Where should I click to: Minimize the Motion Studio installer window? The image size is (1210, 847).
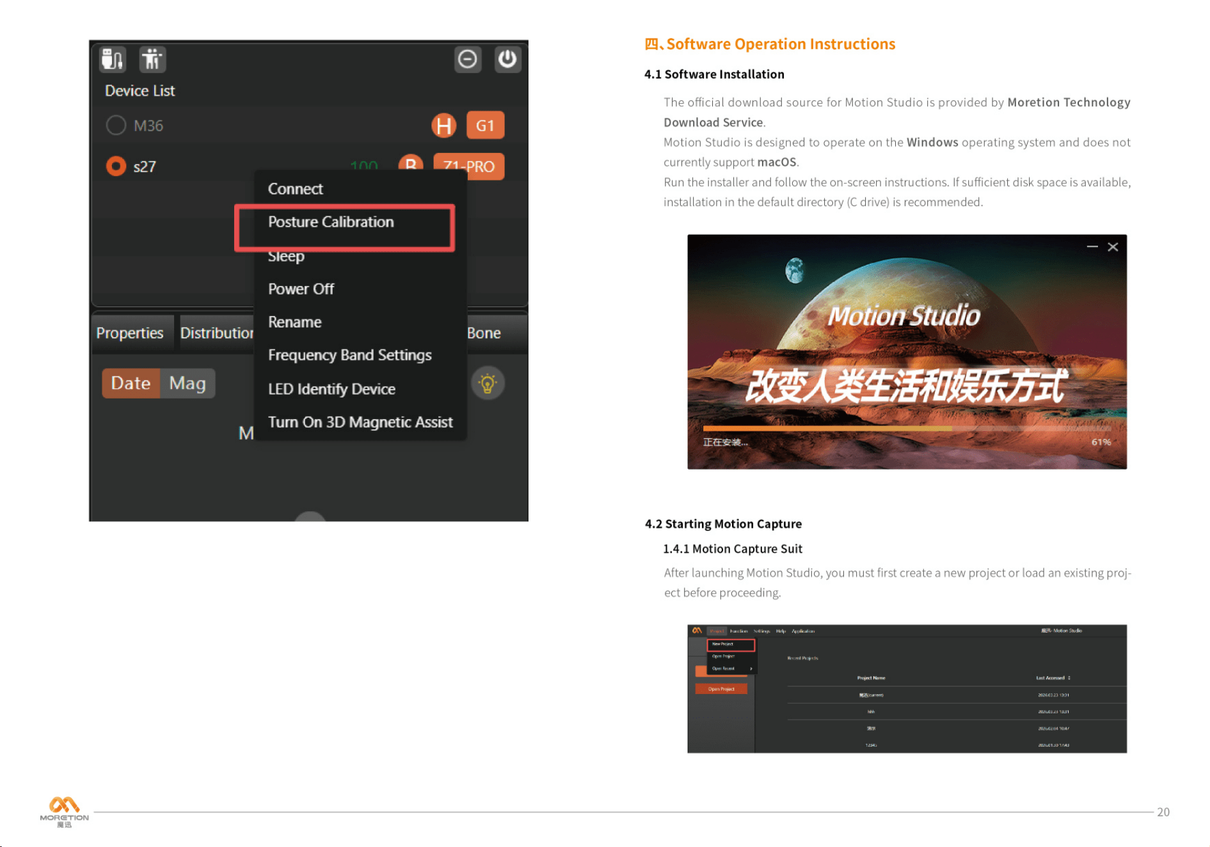pyautogui.click(x=1092, y=247)
